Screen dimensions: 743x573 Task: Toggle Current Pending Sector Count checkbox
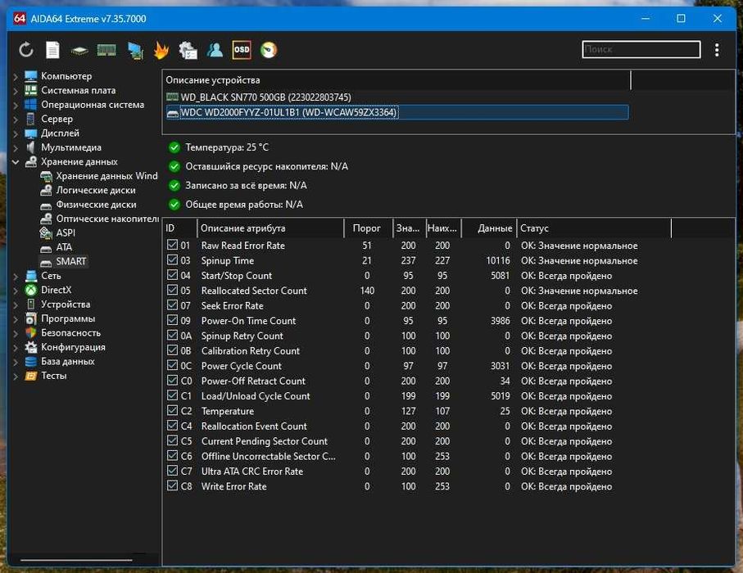coord(173,440)
